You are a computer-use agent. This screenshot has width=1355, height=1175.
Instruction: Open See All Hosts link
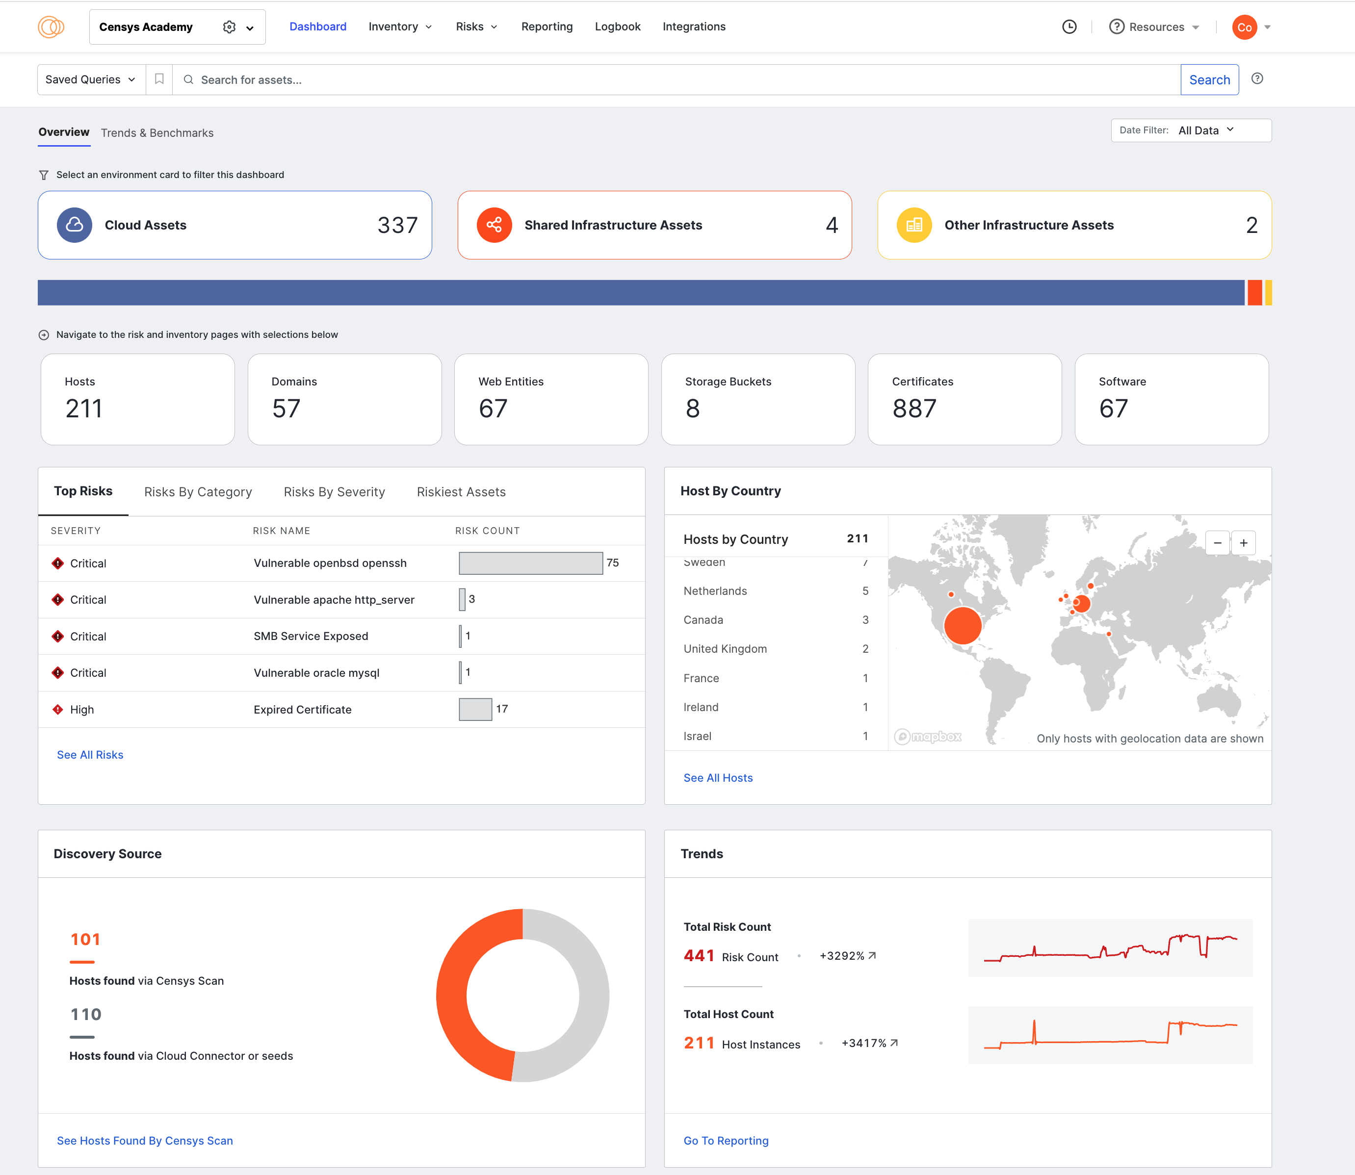tap(718, 778)
